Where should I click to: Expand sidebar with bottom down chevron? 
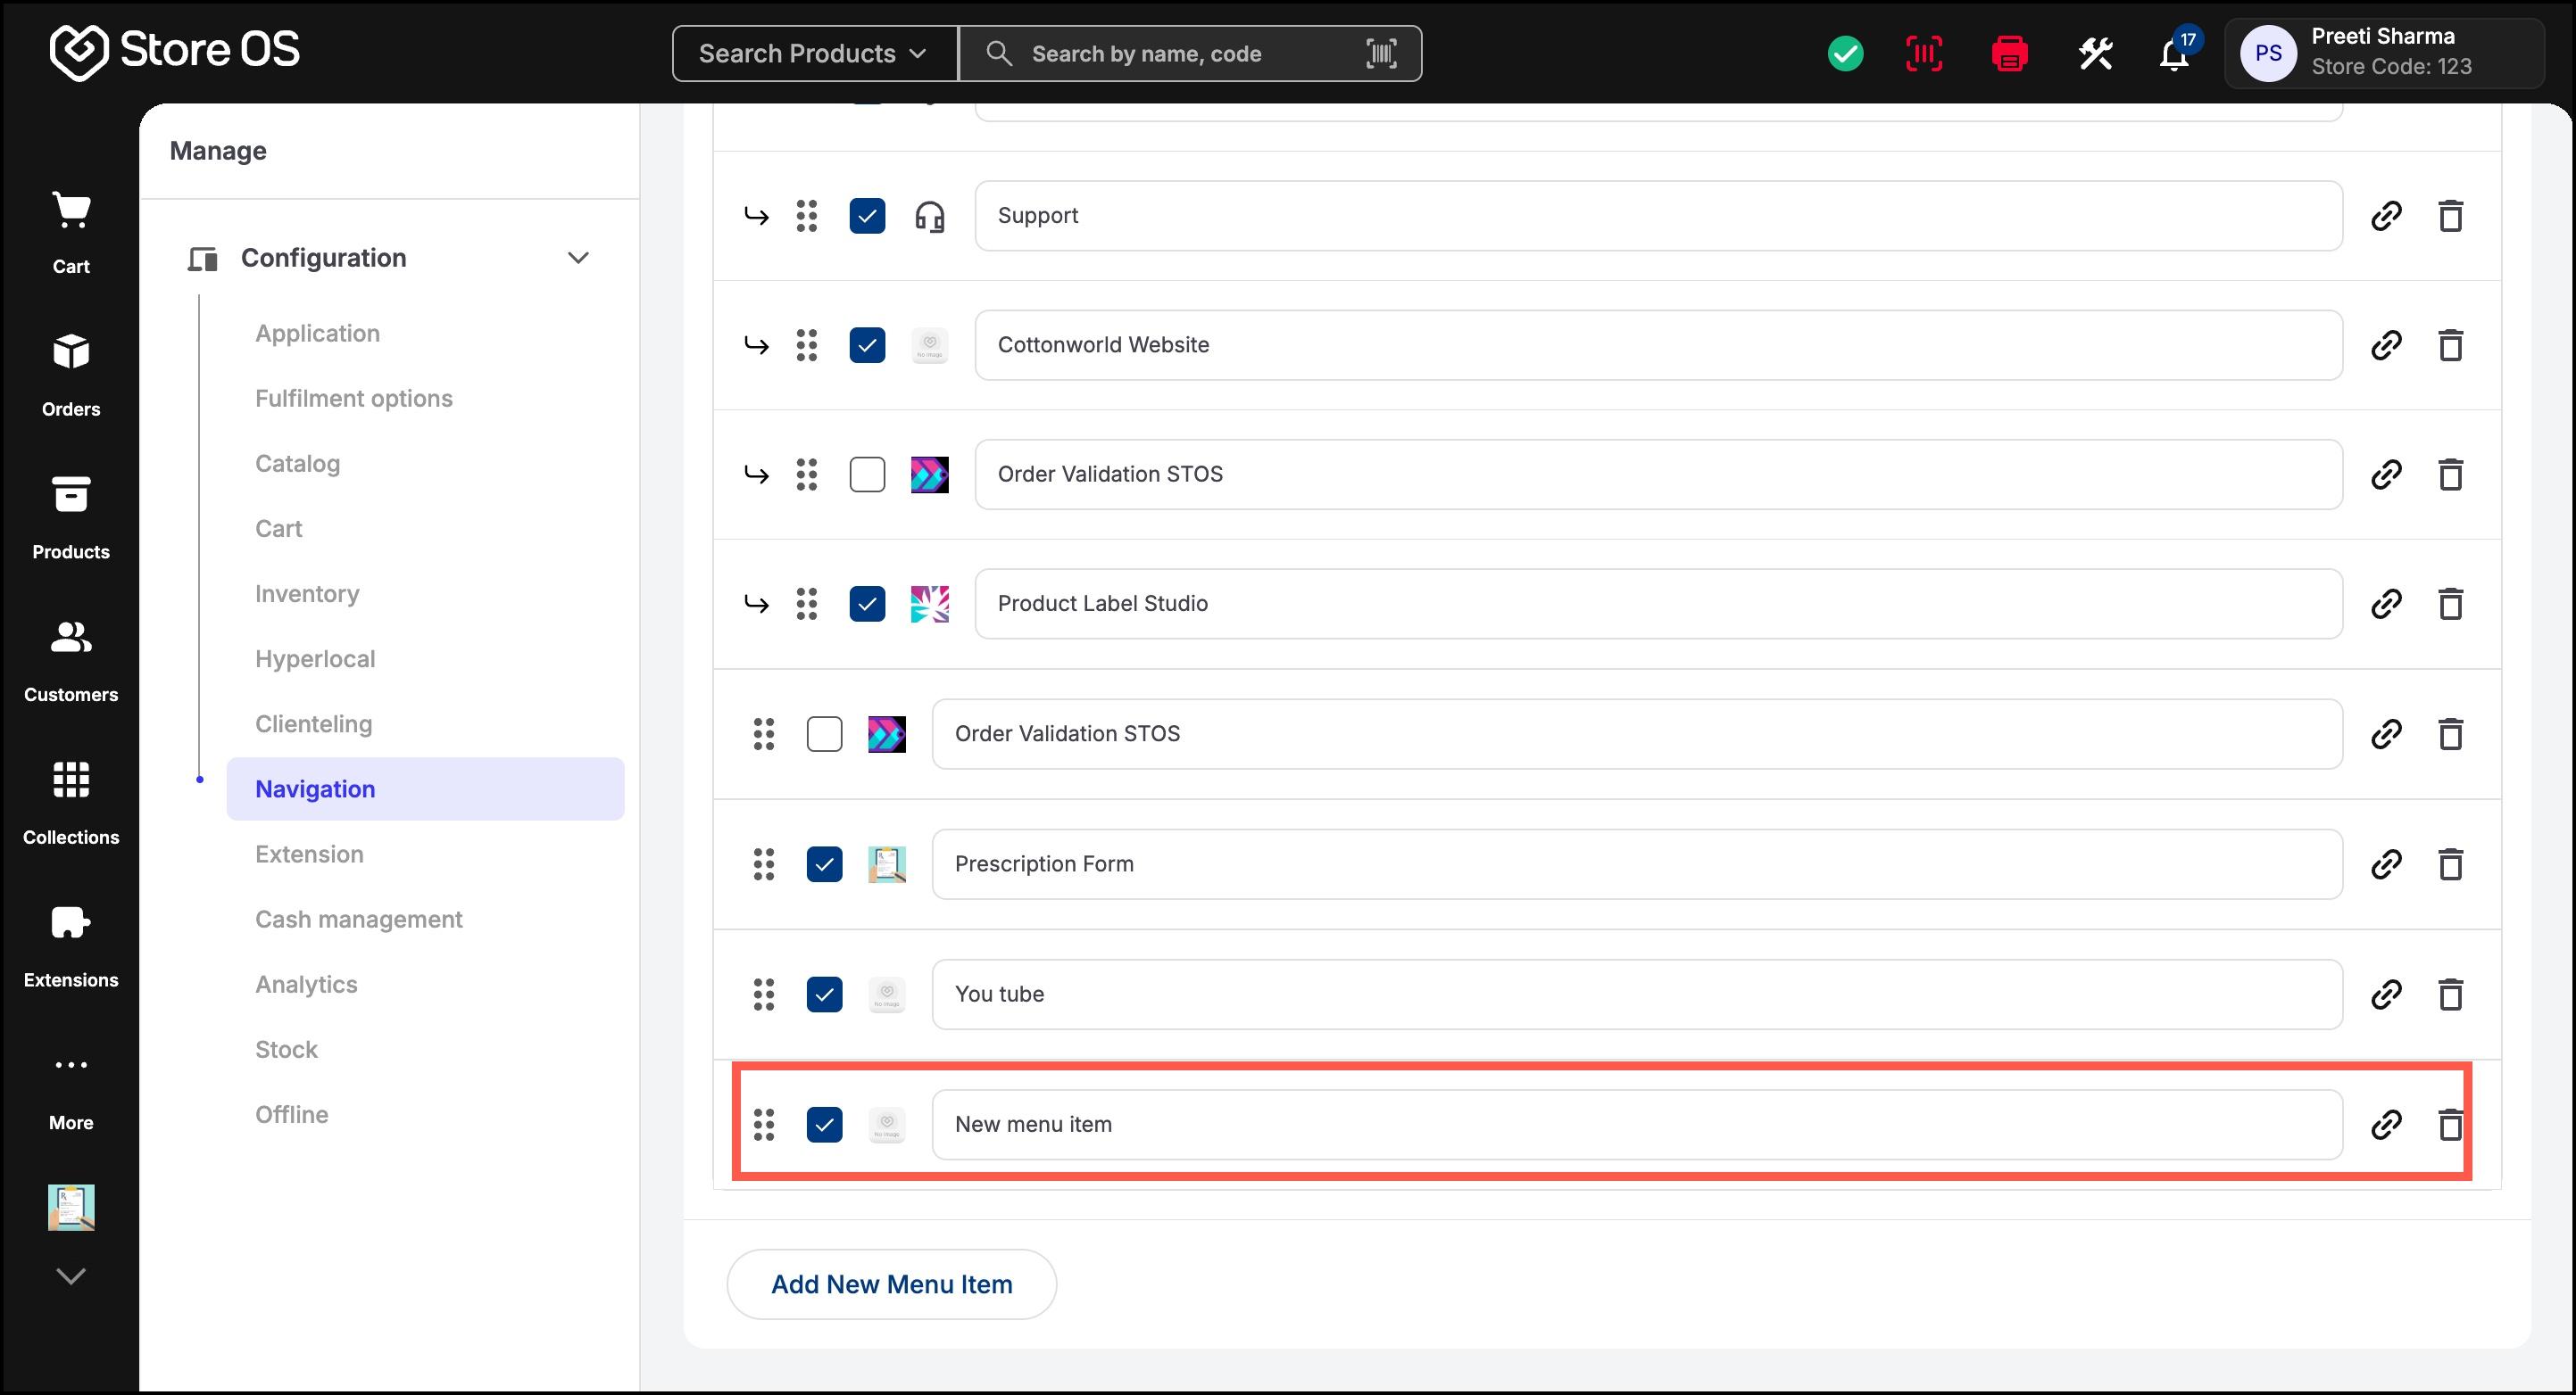[x=71, y=1276]
